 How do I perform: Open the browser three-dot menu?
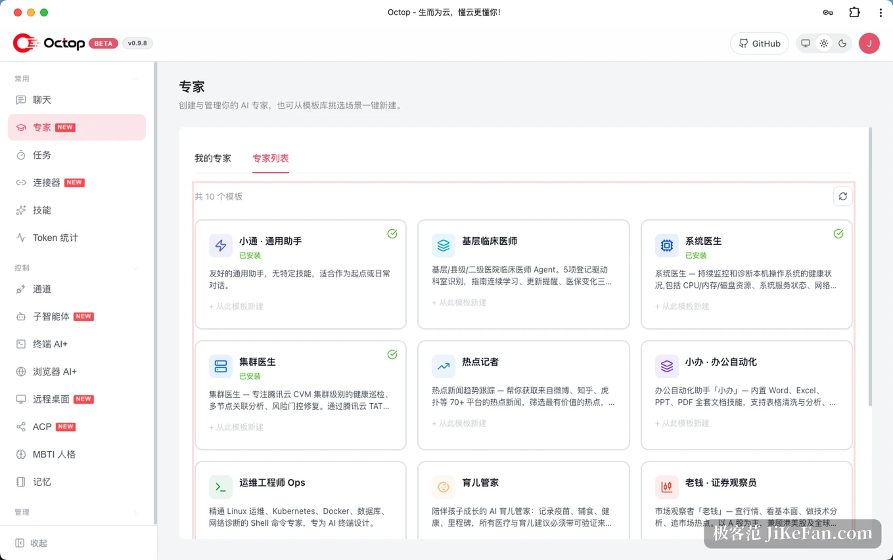pos(881,12)
